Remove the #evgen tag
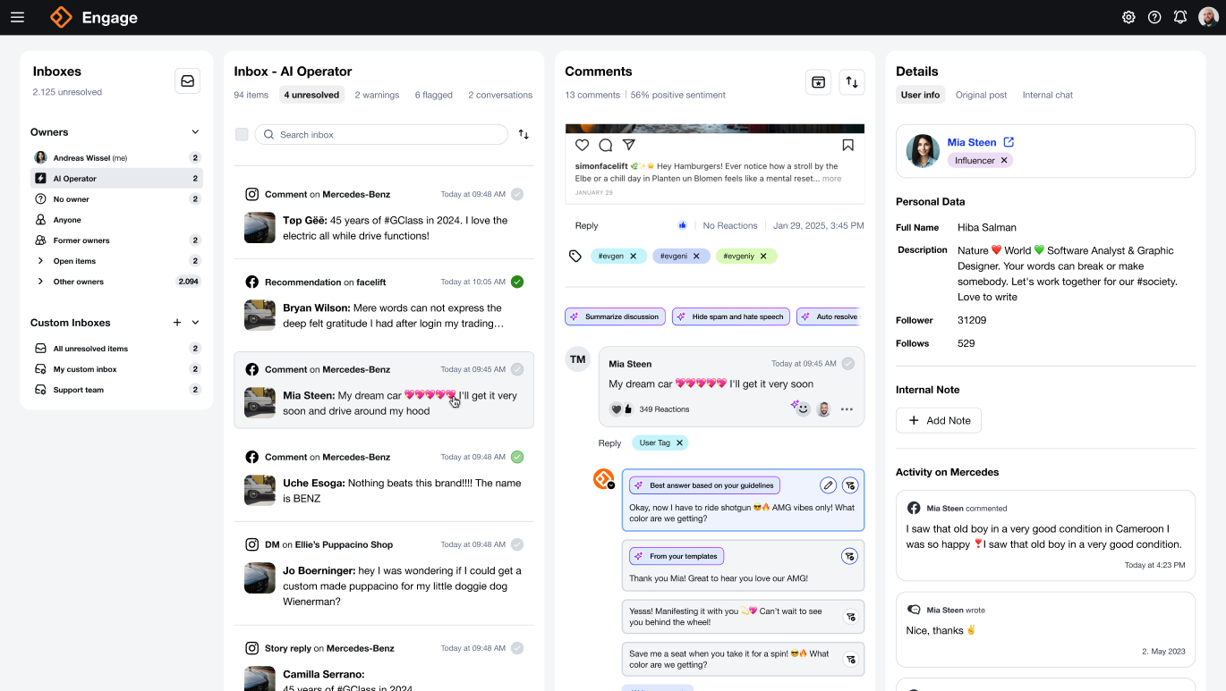This screenshot has height=691, width=1226. click(x=634, y=256)
